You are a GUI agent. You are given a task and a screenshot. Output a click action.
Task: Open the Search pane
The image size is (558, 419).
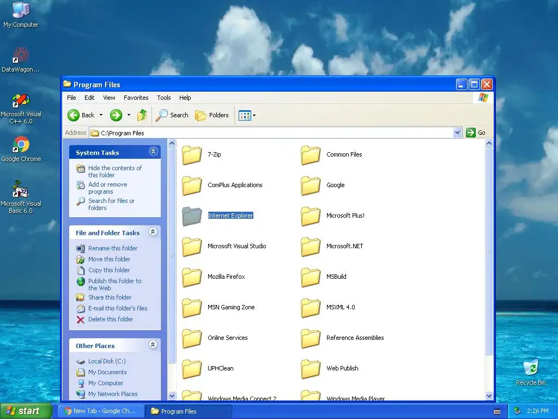click(x=172, y=115)
